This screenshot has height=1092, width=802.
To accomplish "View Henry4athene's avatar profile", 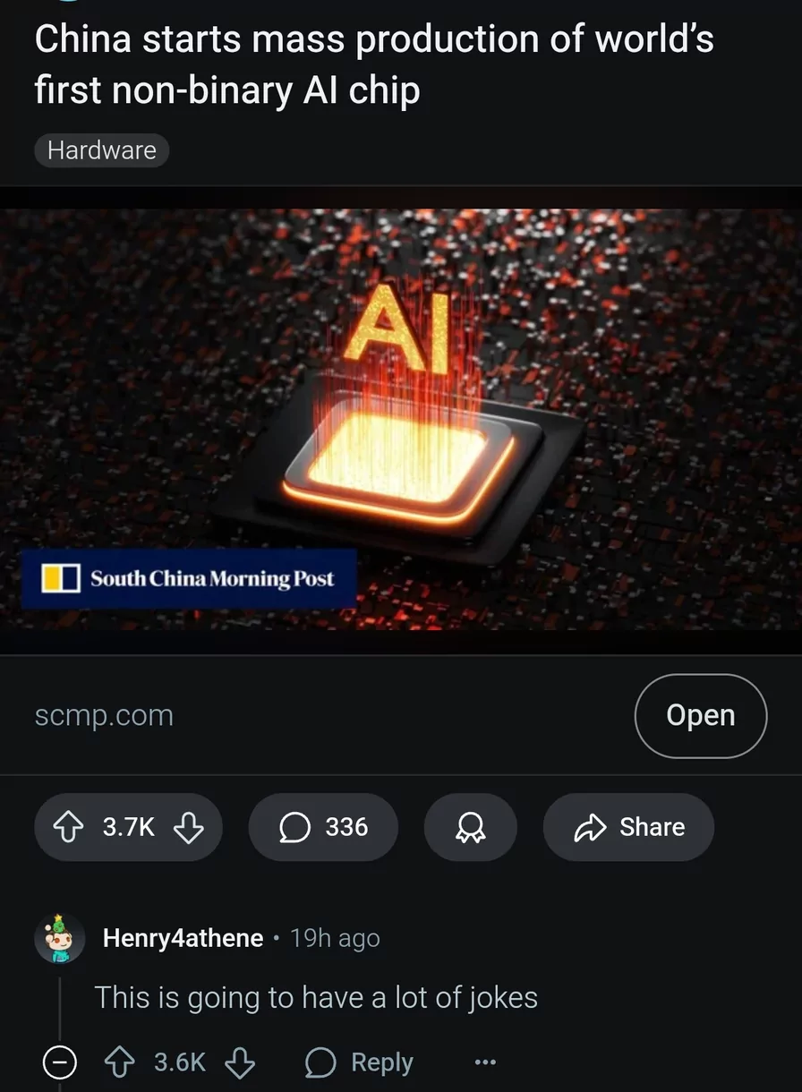I will (x=60, y=938).
